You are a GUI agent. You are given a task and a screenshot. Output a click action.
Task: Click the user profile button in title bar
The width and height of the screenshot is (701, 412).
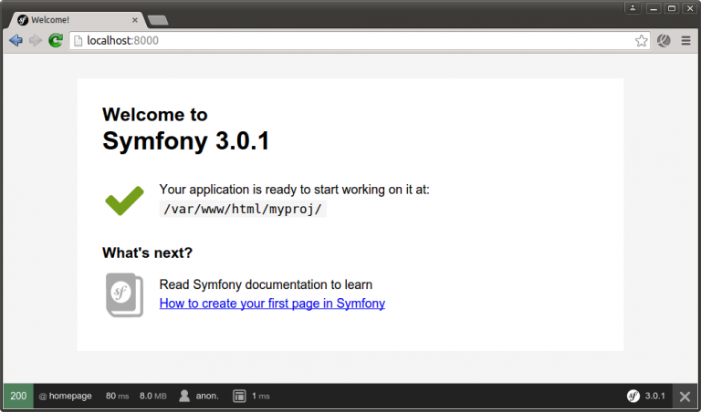click(x=633, y=7)
